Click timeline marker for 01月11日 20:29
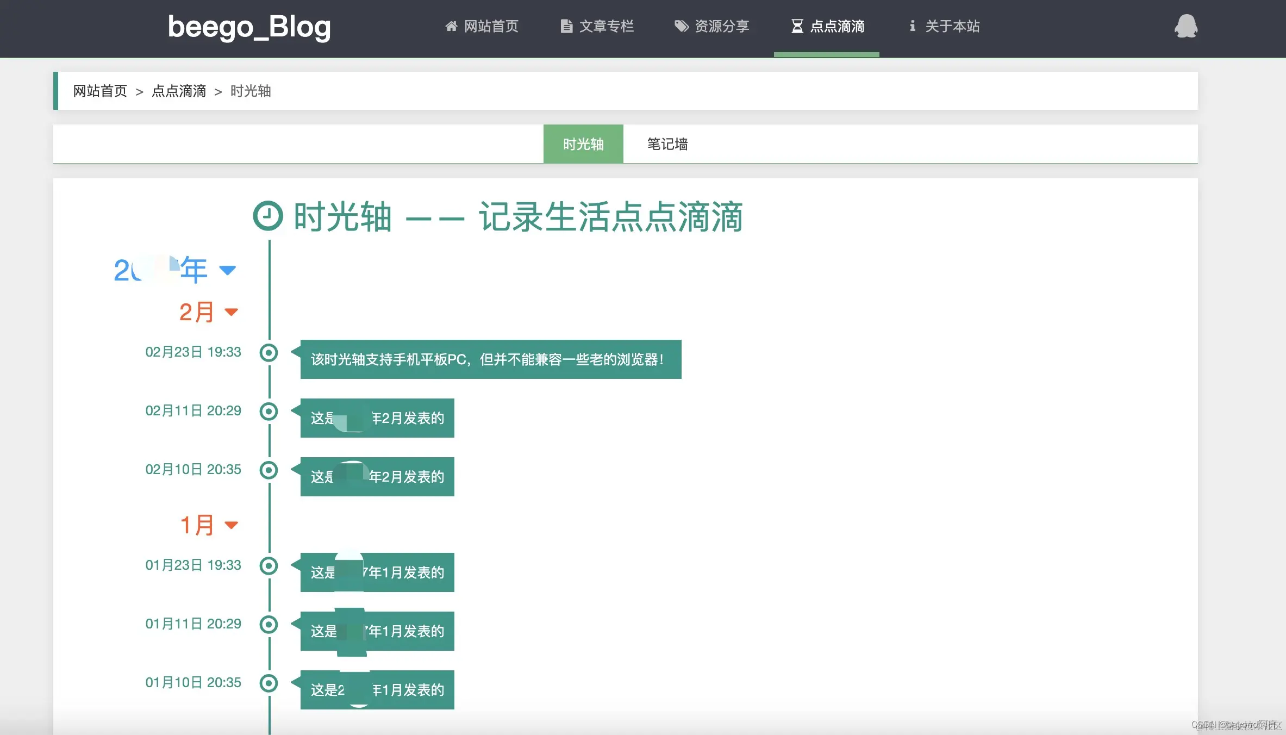 point(269,625)
